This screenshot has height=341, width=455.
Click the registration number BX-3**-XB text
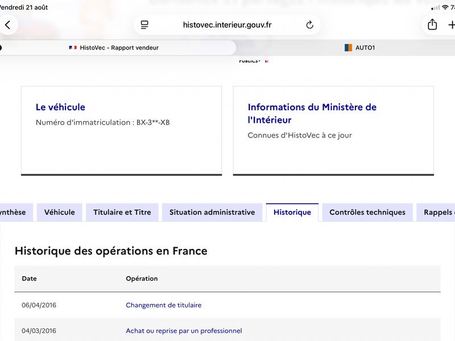[x=153, y=122]
